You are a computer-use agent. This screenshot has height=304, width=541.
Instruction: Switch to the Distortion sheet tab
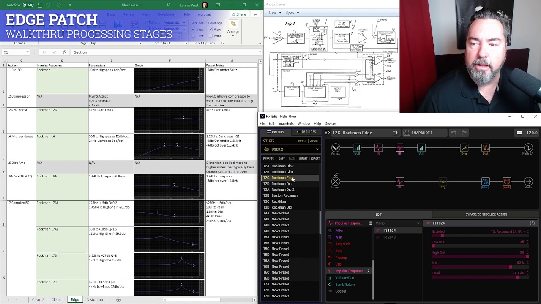[95, 300]
